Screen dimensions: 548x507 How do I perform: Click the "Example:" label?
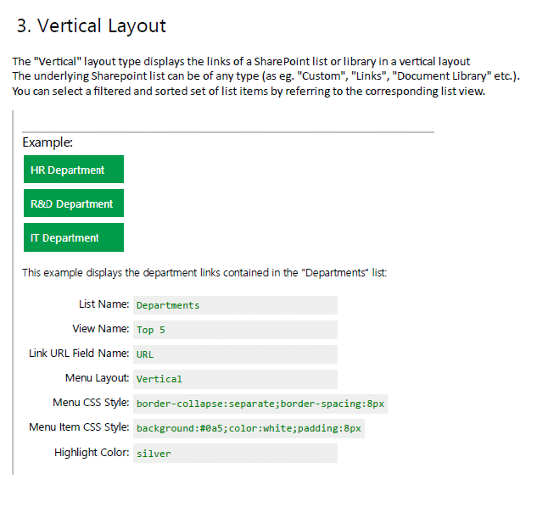[48, 142]
